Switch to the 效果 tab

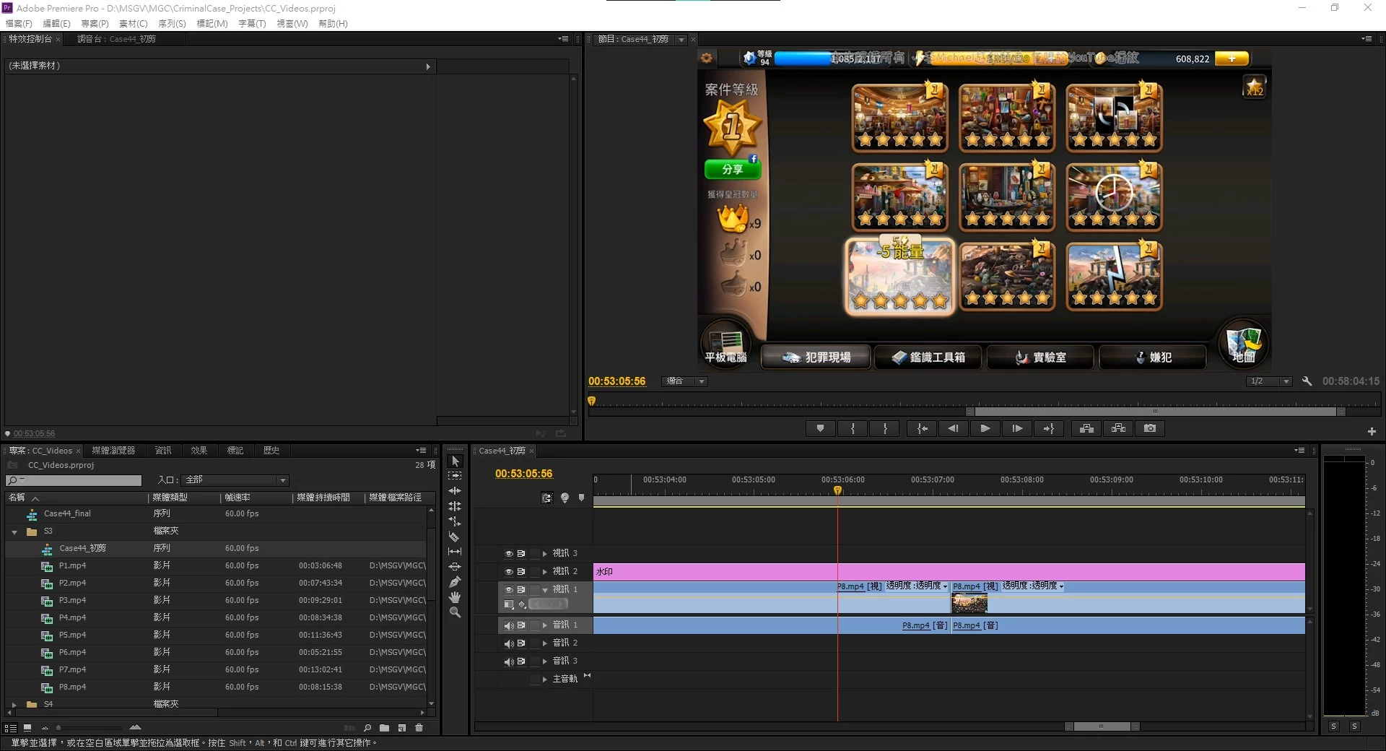tap(199, 450)
